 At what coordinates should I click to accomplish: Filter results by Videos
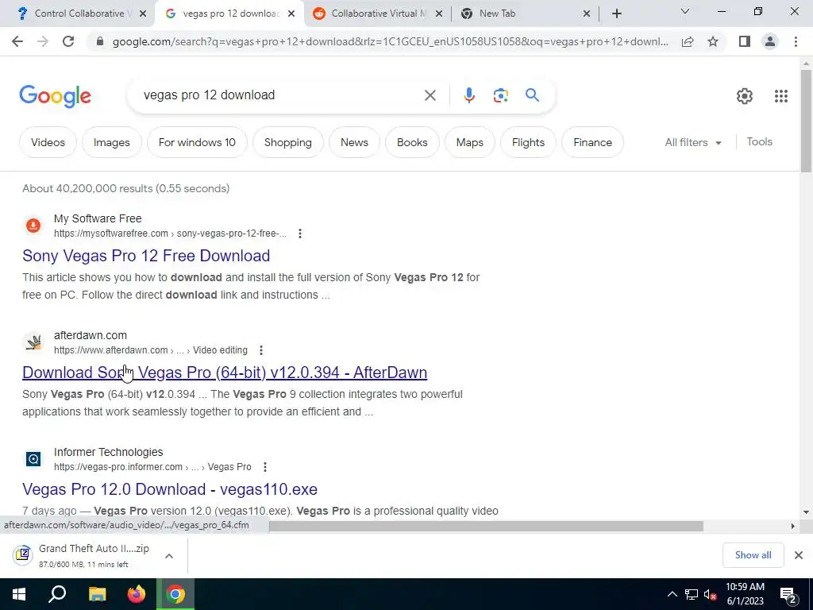coord(48,142)
